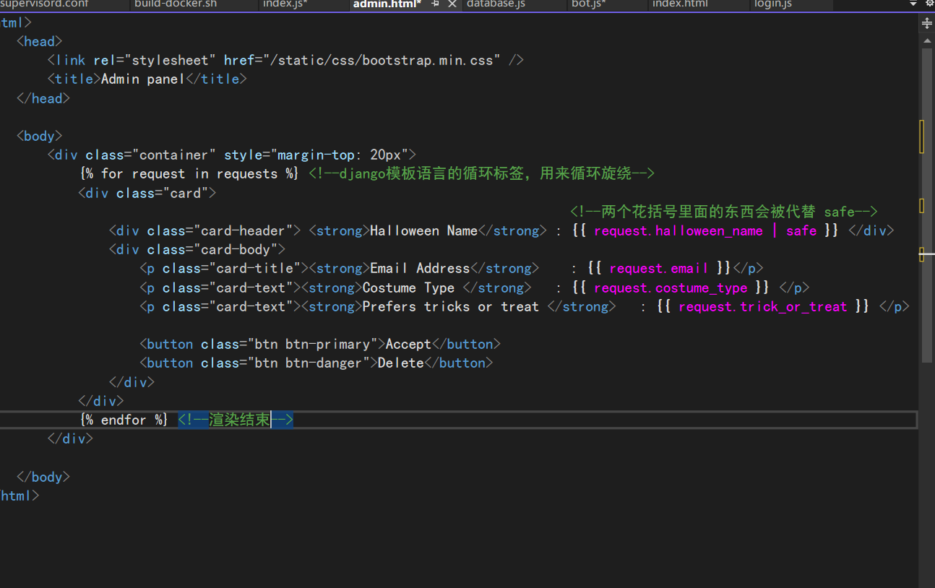Click inside the Admin panel title text

[143, 79]
